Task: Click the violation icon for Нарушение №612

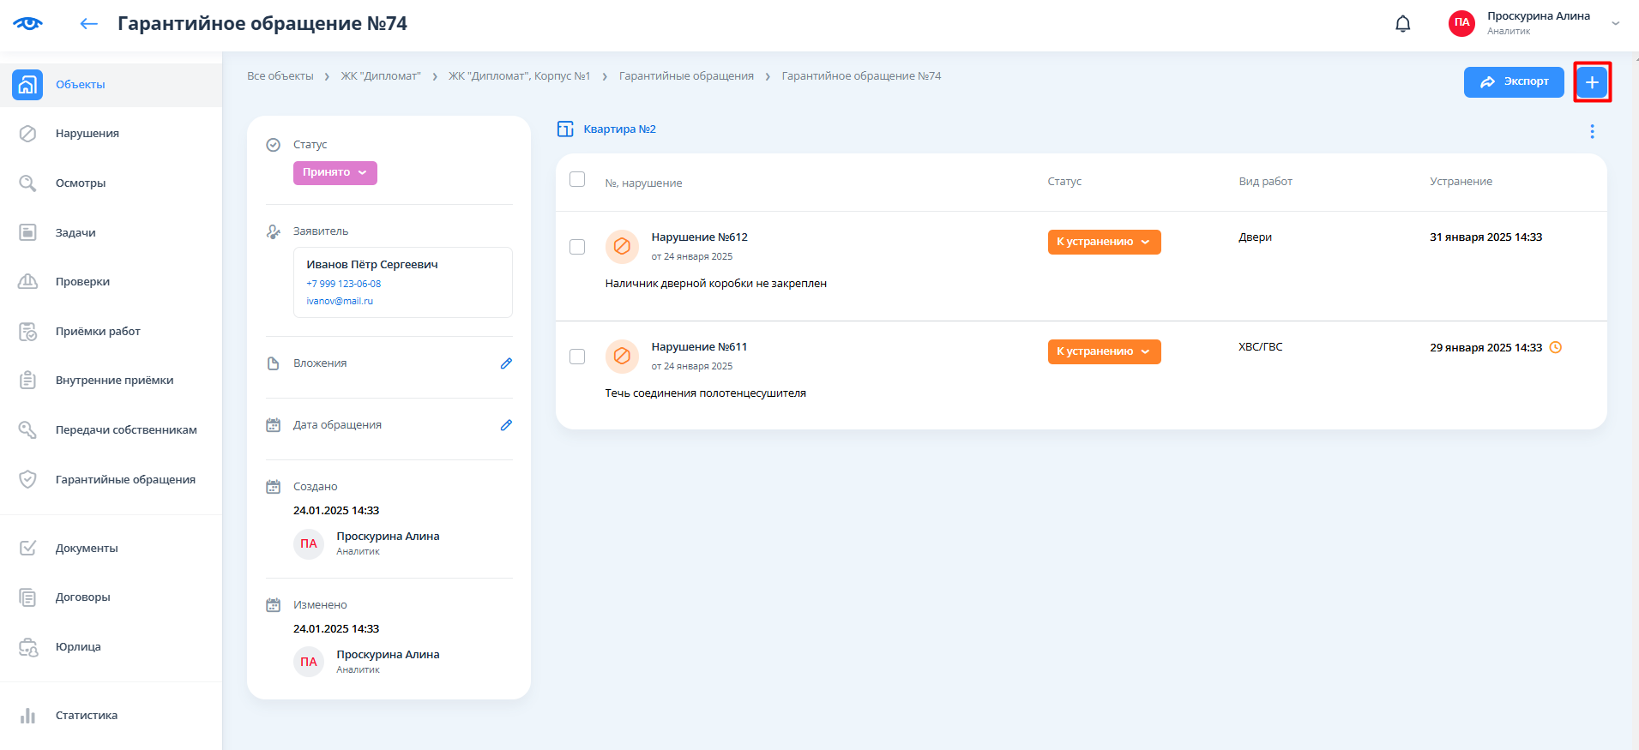Action: click(x=622, y=247)
